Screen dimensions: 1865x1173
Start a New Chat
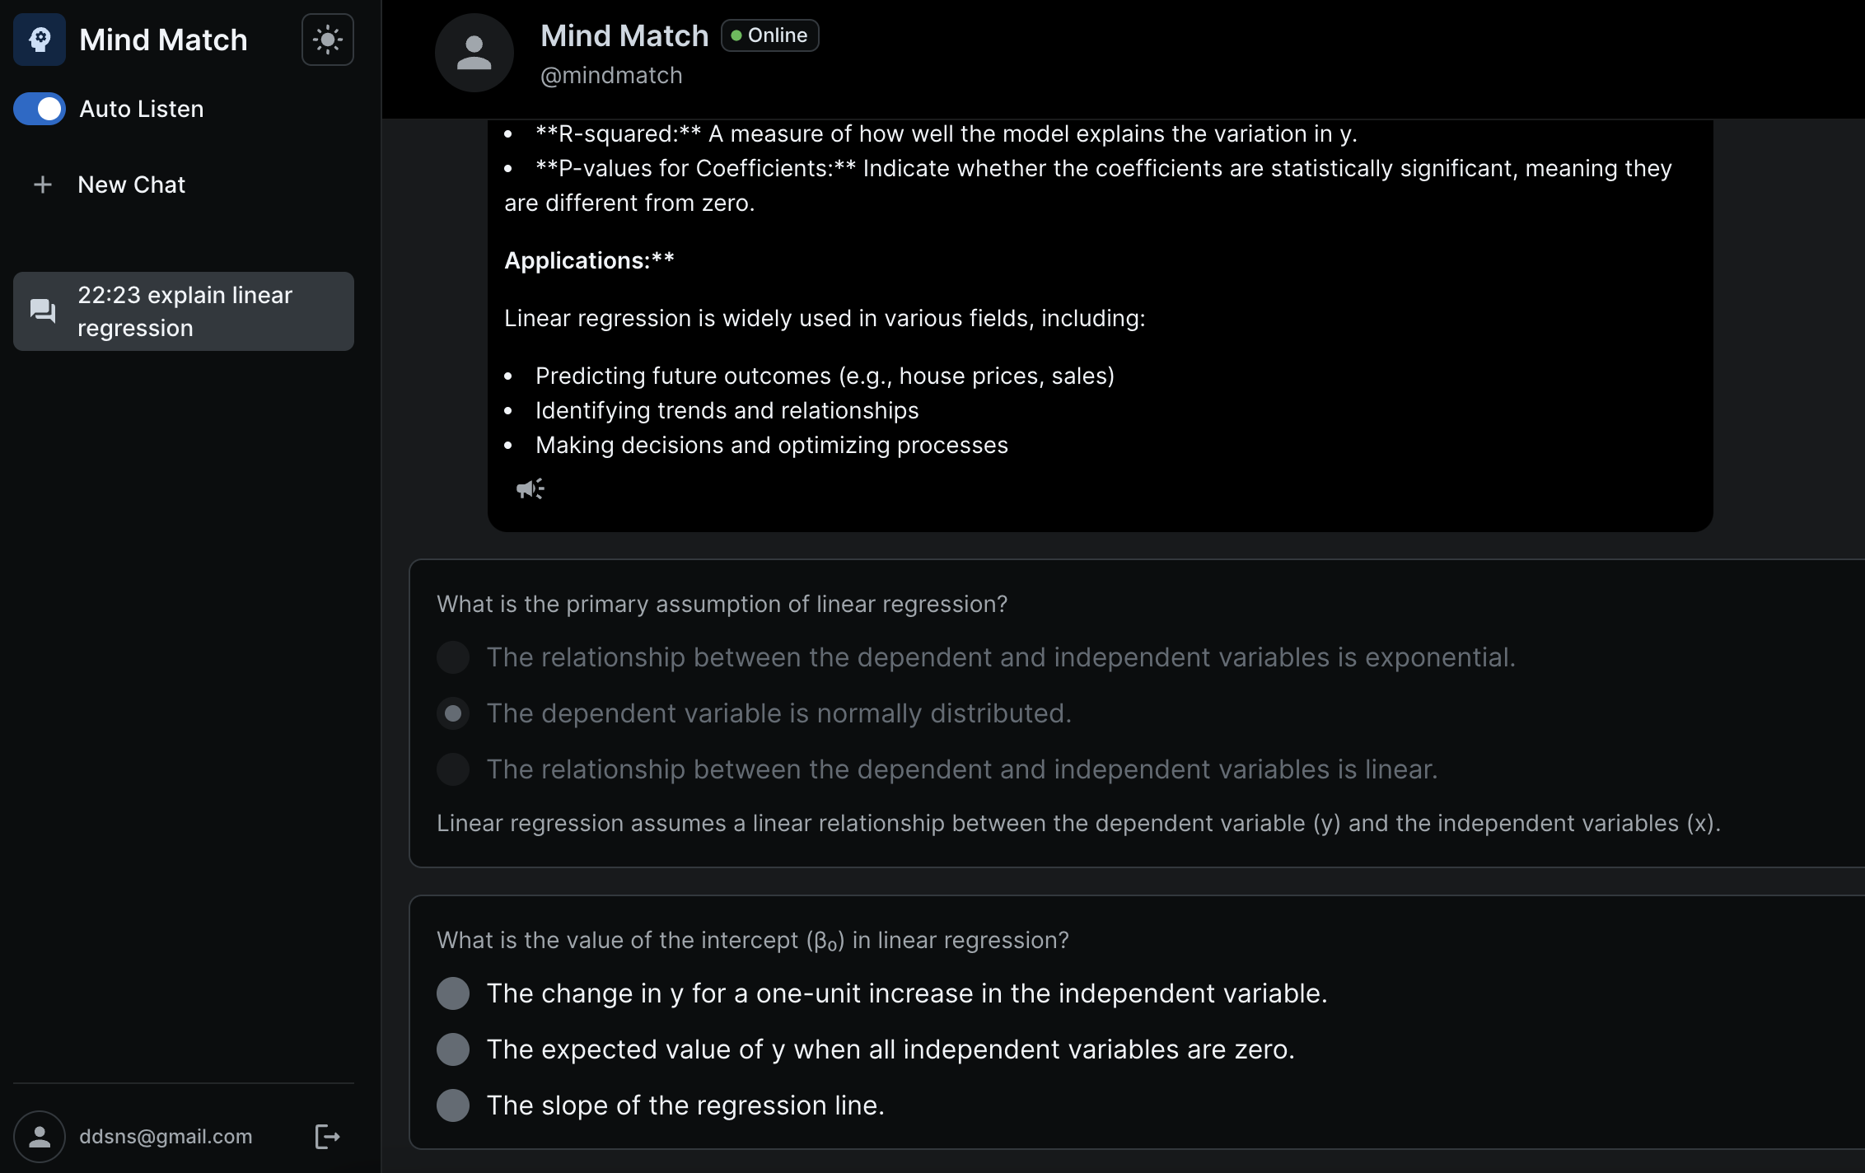pyautogui.click(x=132, y=185)
